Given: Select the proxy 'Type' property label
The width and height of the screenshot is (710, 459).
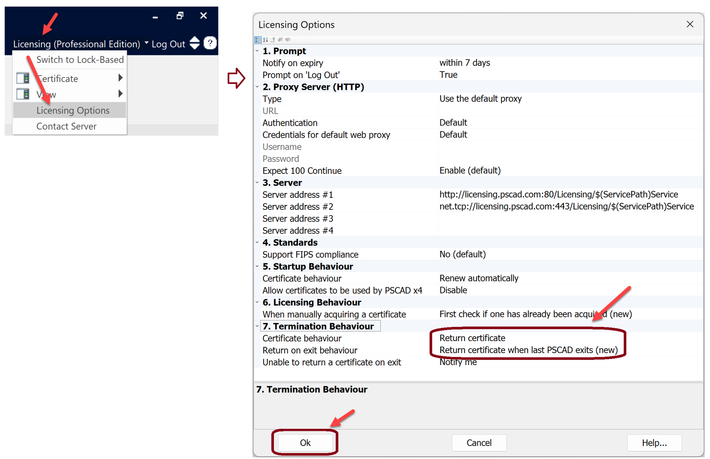Looking at the screenshot, I should click(272, 99).
